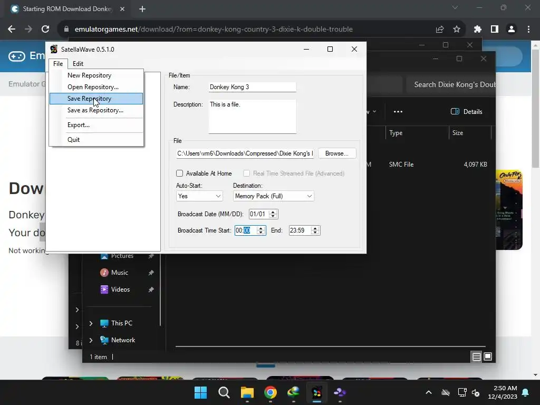Open Chrome tab search chevron

point(455,7)
